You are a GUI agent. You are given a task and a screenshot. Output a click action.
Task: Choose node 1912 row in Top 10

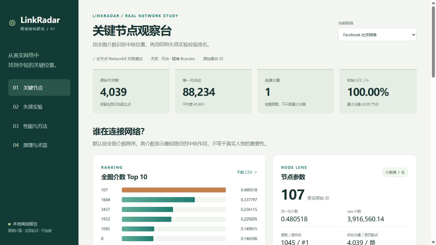coord(179,219)
